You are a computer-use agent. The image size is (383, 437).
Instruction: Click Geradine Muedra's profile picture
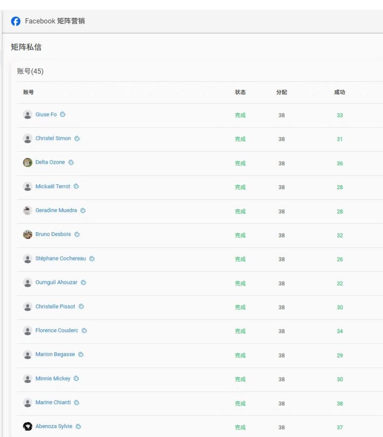tap(28, 210)
